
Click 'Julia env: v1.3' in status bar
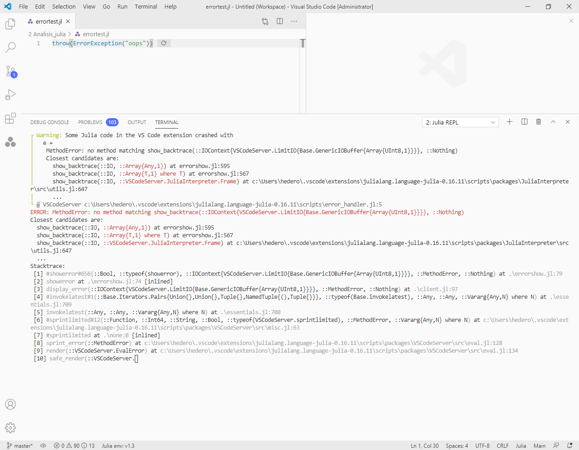[x=118, y=445]
